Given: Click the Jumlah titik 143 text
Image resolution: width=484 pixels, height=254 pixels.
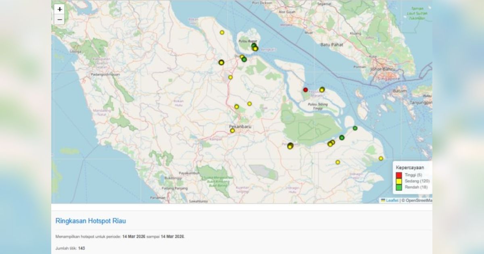Looking at the screenshot, I should (x=70, y=248).
